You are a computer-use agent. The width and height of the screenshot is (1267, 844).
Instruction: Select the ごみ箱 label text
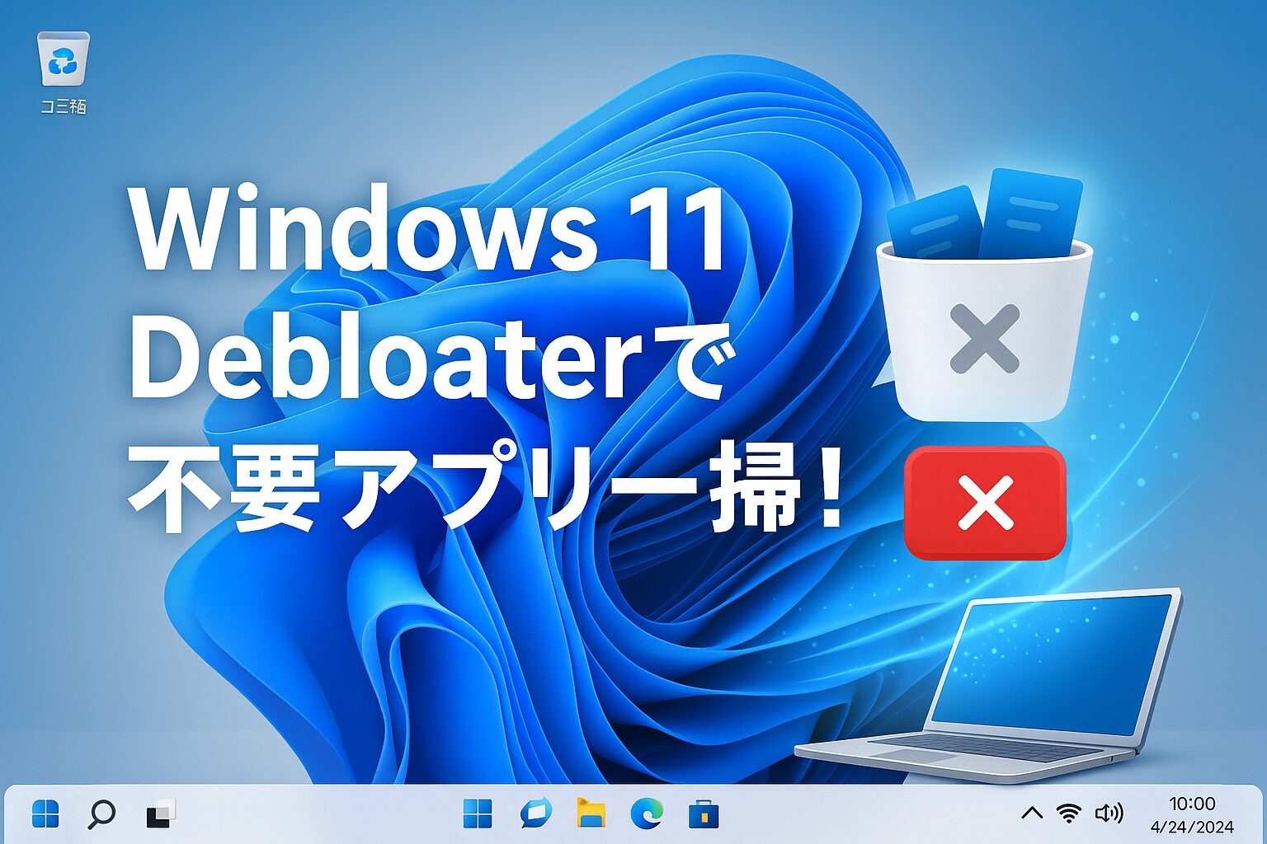[64, 106]
